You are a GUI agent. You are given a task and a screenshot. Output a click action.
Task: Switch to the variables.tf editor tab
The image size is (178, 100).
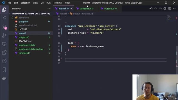(86, 9)
